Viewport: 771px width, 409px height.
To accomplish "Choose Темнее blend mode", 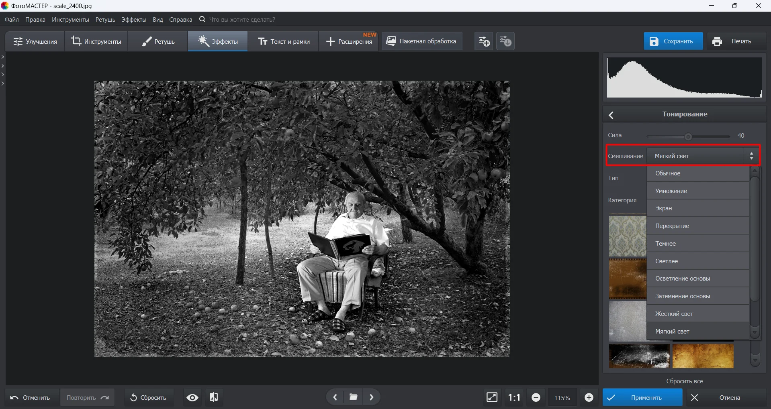I will [x=698, y=244].
